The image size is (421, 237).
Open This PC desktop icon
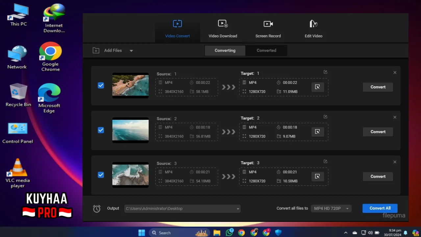[x=18, y=15]
